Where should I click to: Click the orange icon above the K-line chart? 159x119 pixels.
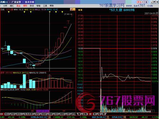pyautogui.click(x=73, y=9)
